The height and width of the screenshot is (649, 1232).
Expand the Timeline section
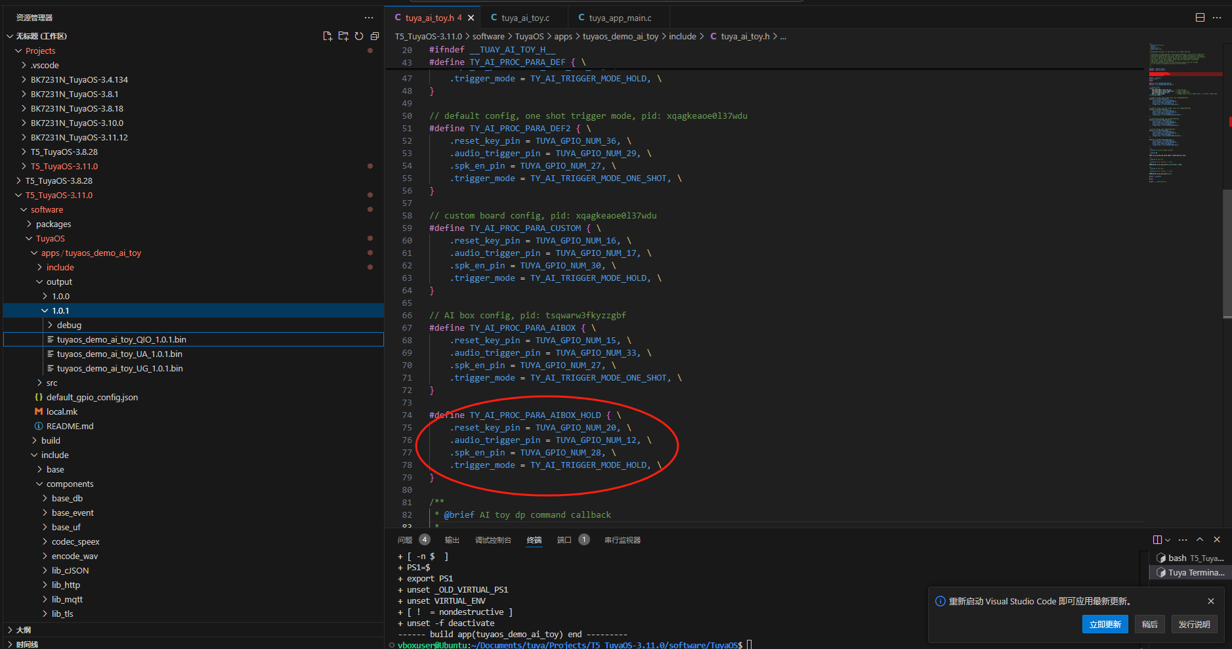(x=194, y=644)
